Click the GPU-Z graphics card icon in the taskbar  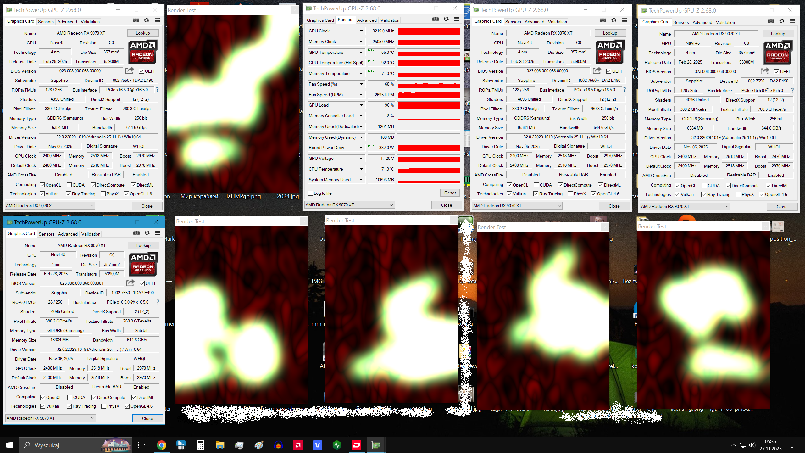[376, 445]
